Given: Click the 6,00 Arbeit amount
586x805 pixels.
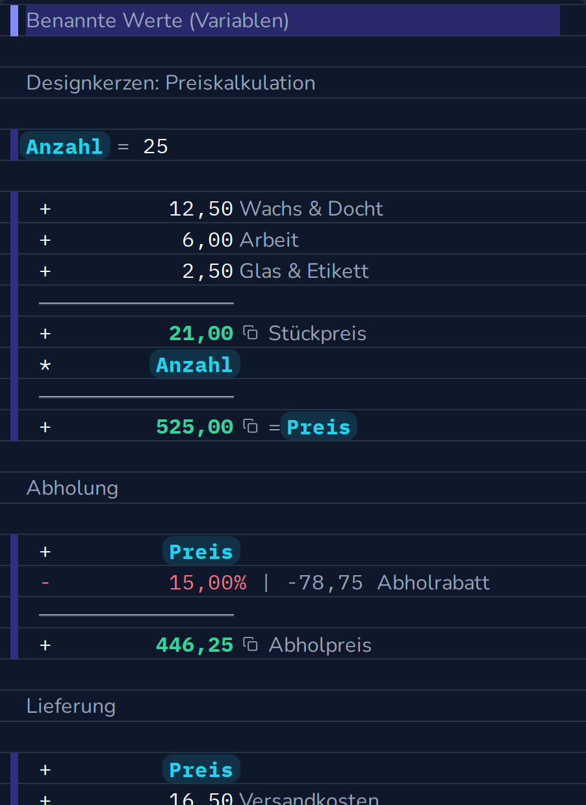Looking at the screenshot, I should [x=207, y=240].
